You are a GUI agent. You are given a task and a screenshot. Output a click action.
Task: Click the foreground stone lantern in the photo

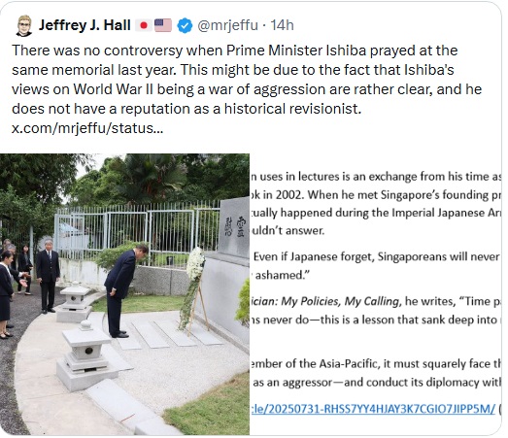click(86, 355)
